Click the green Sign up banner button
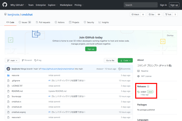182x121 pixels. [x=91, y=49]
